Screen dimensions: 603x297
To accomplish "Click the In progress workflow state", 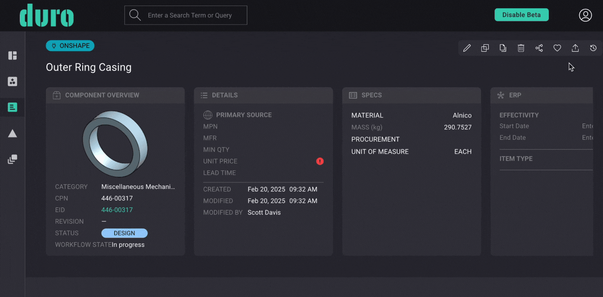I will 128,245.
